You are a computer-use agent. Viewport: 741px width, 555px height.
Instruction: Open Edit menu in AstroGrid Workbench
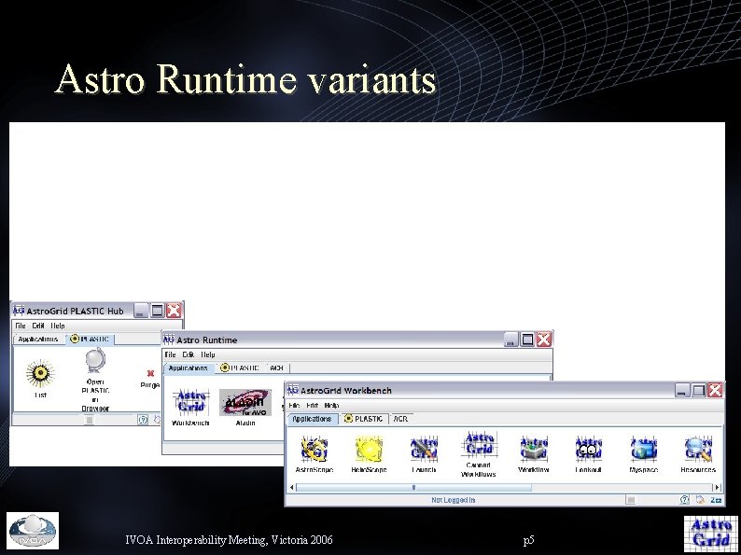pyautogui.click(x=312, y=405)
